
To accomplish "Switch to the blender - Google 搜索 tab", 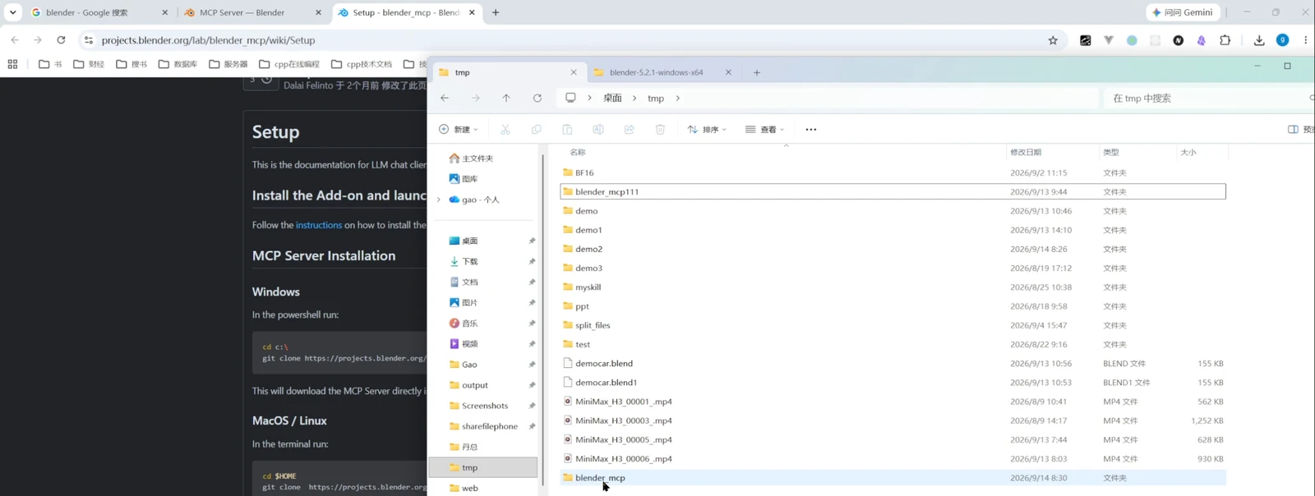I will coord(99,13).
